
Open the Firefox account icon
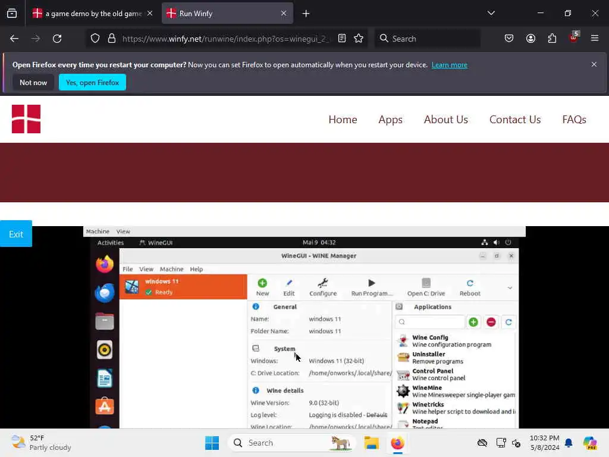(x=530, y=39)
